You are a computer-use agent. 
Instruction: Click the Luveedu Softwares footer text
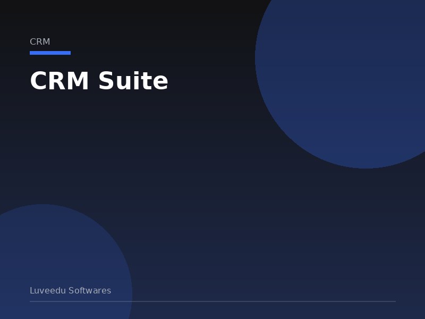pyautogui.click(x=71, y=290)
